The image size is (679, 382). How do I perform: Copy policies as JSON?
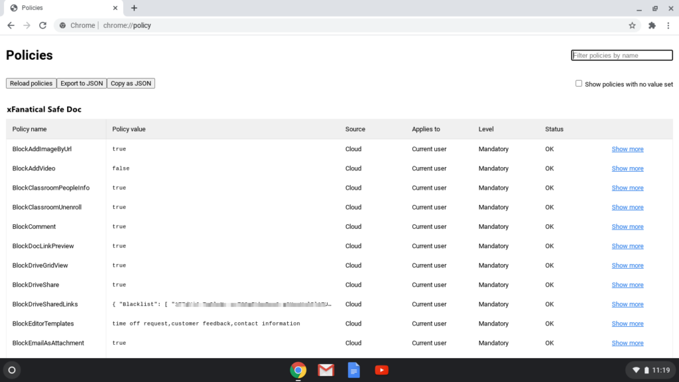click(x=131, y=83)
